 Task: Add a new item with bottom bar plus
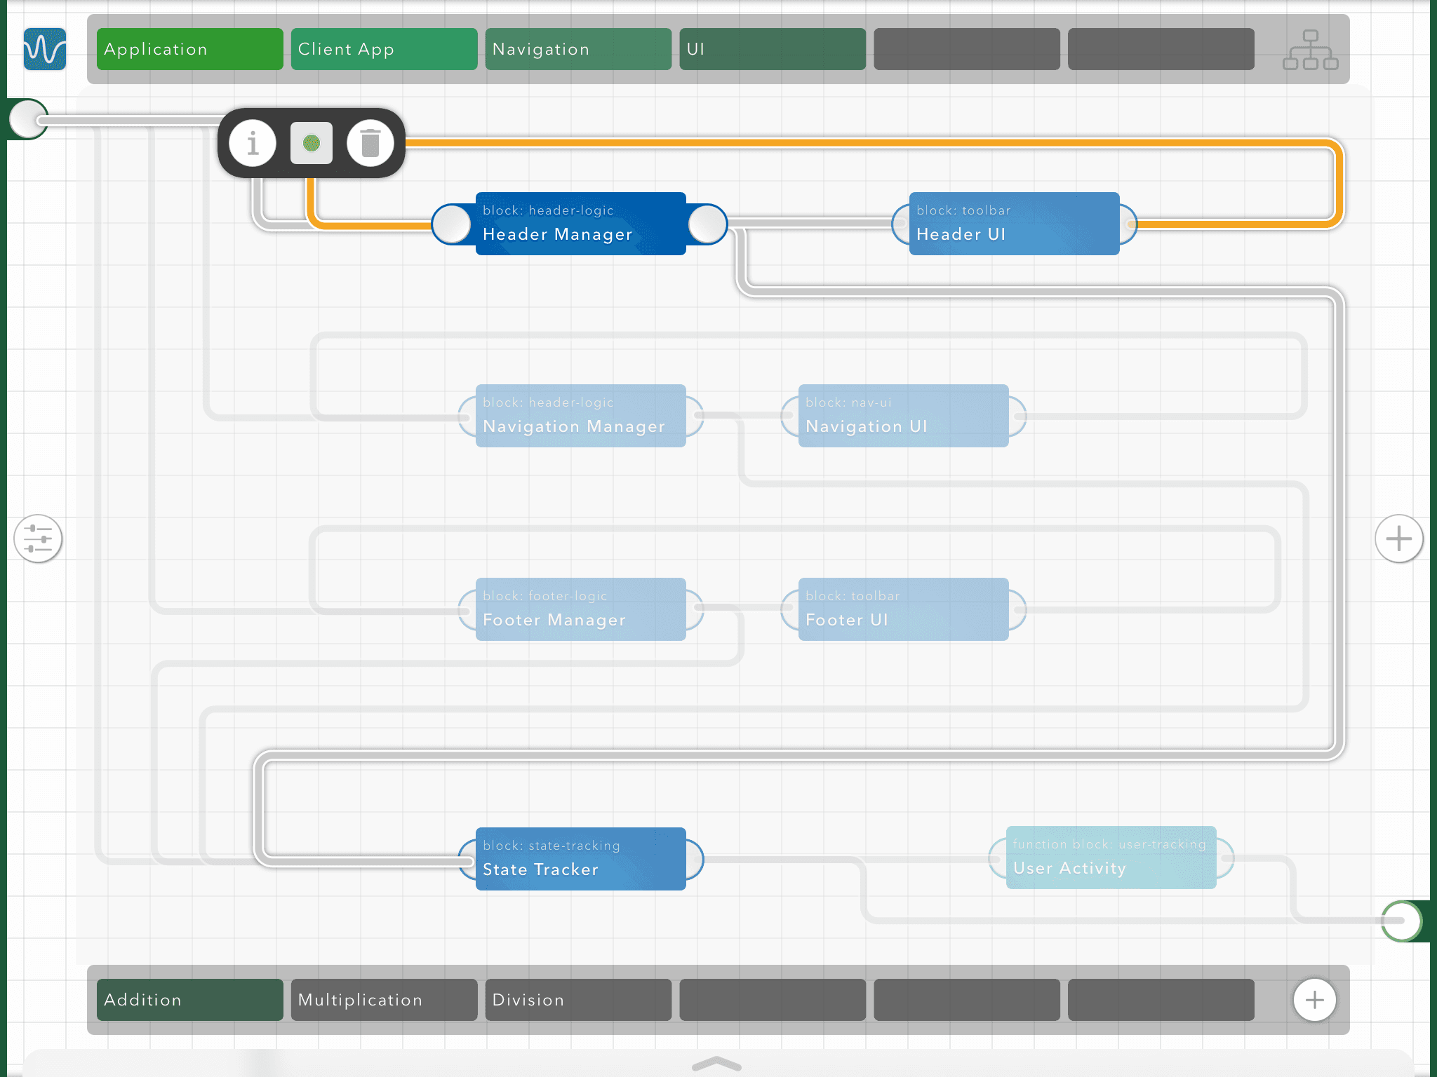(1314, 1000)
